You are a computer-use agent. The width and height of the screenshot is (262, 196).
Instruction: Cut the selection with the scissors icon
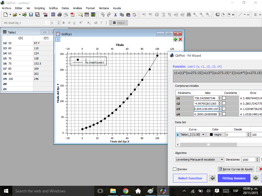pyautogui.click(x=115, y=15)
